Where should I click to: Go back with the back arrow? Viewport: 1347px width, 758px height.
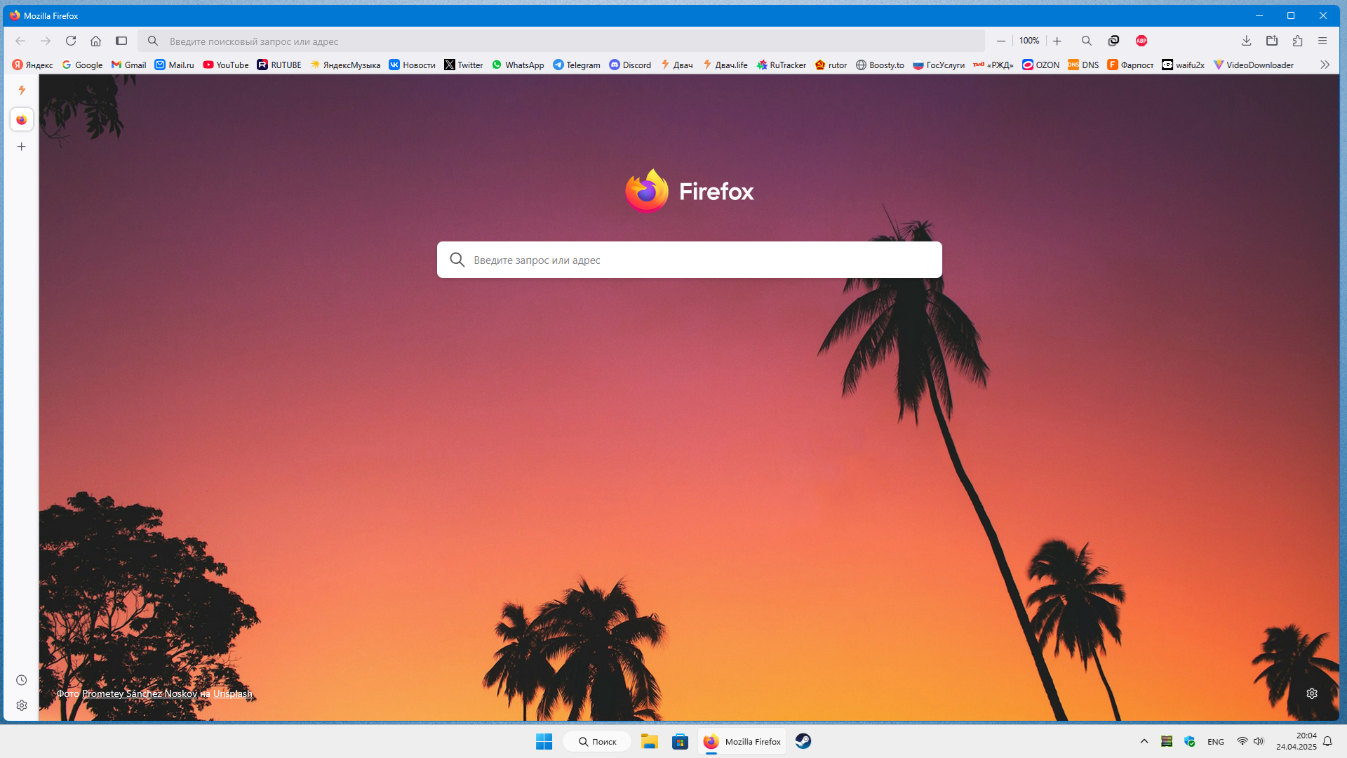(20, 41)
